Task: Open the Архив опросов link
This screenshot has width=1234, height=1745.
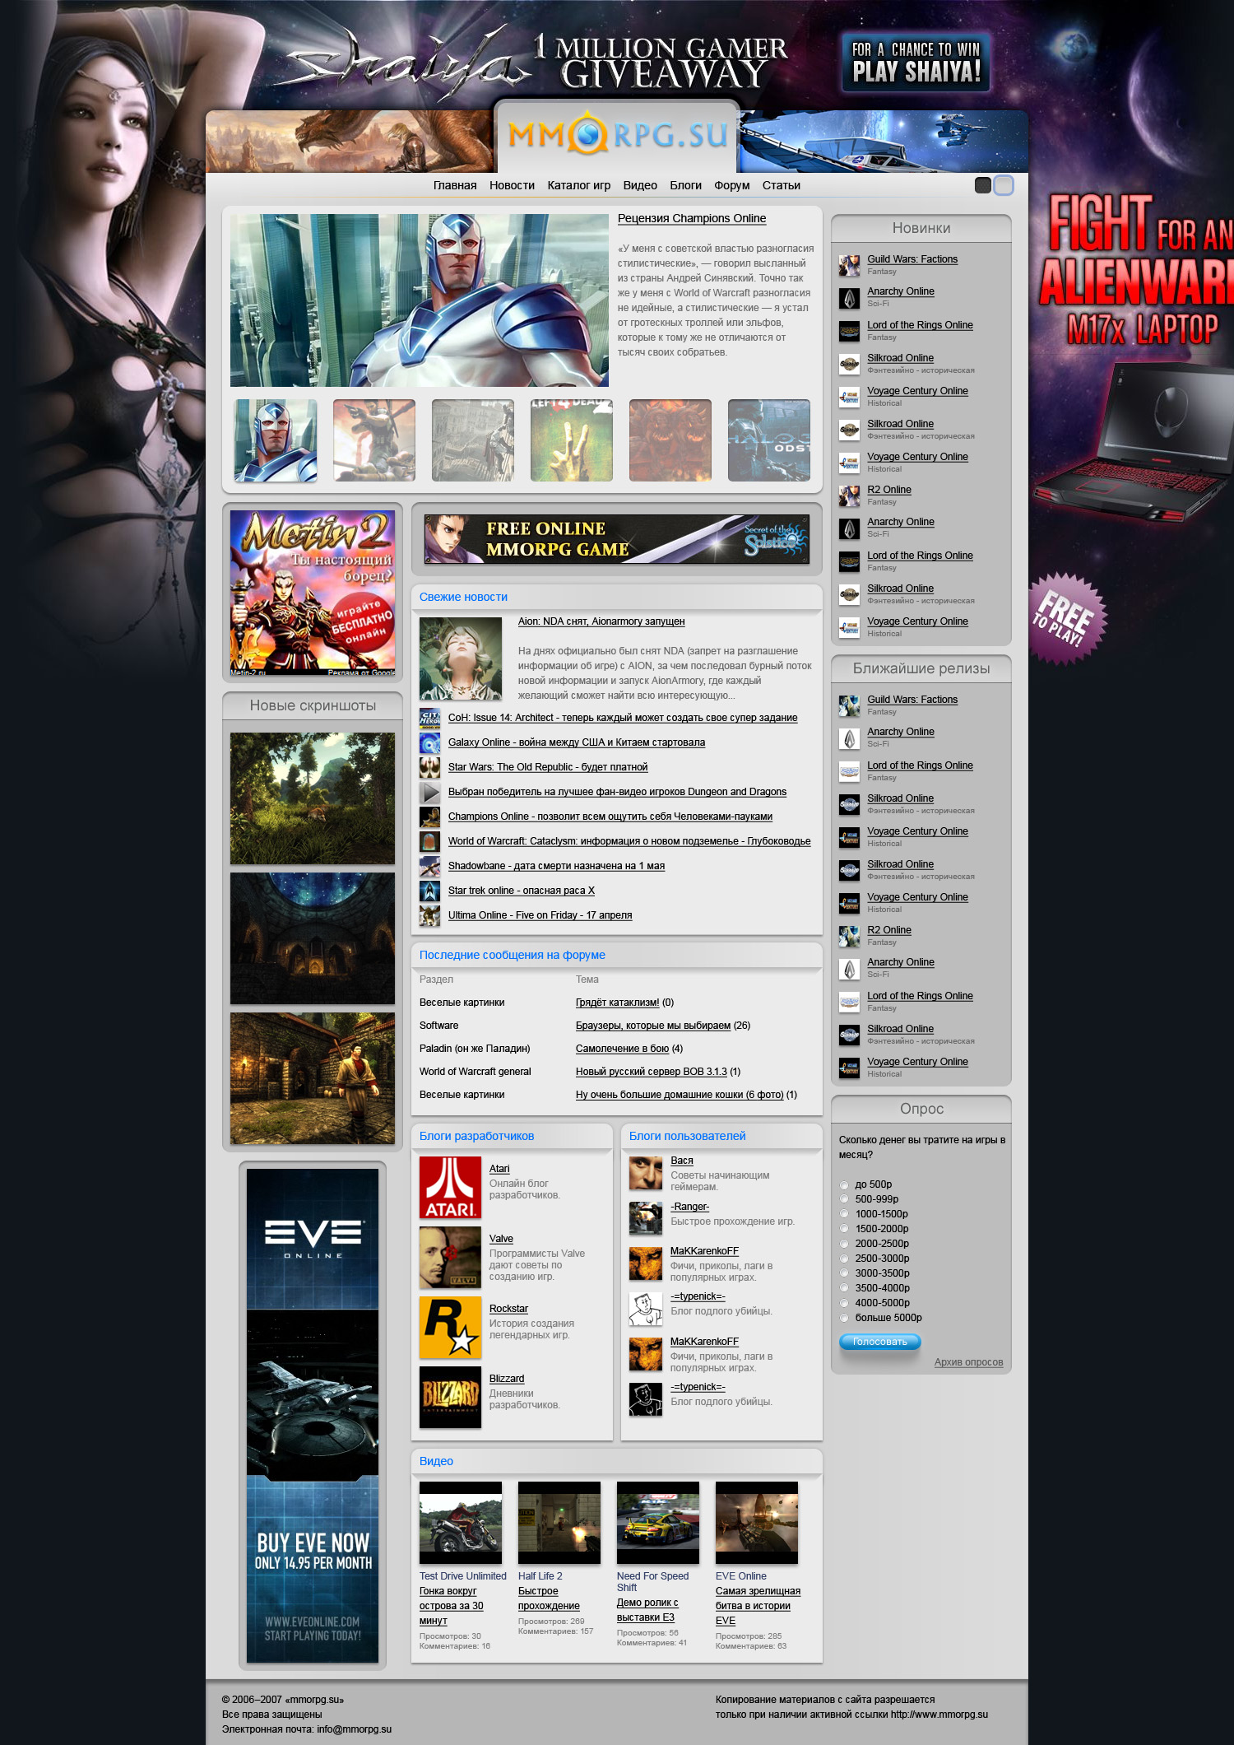Action: (x=968, y=1363)
